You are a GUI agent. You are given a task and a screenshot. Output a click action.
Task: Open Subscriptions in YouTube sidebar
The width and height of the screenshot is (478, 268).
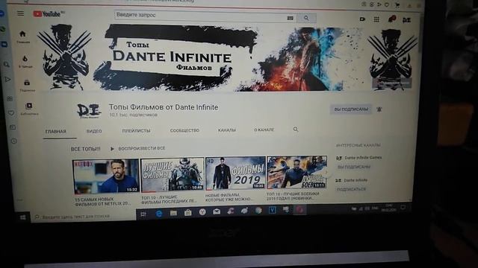coord(27,85)
